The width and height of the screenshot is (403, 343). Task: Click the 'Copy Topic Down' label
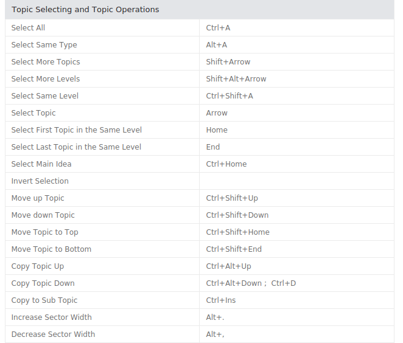[x=43, y=283]
